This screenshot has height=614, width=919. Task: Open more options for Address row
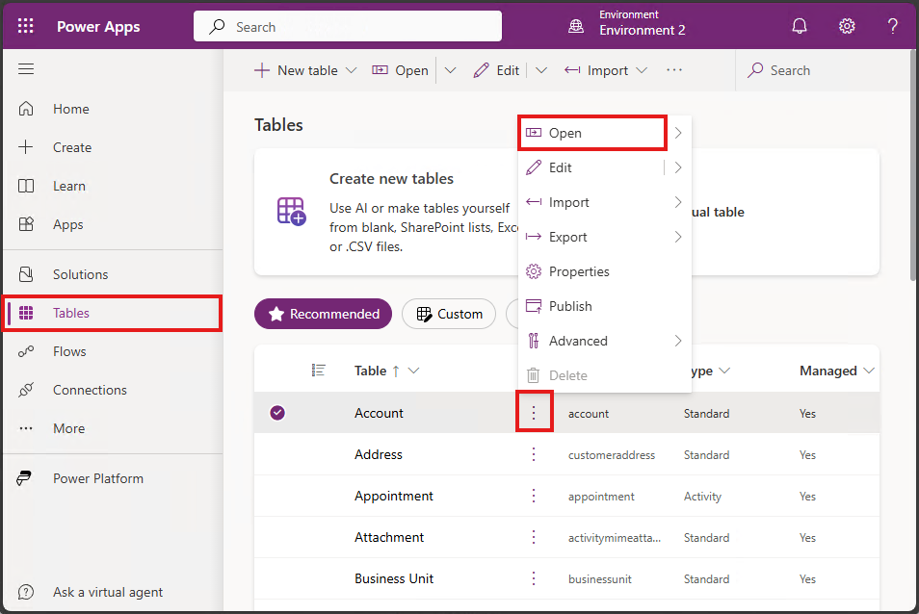(x=534, y=455)
